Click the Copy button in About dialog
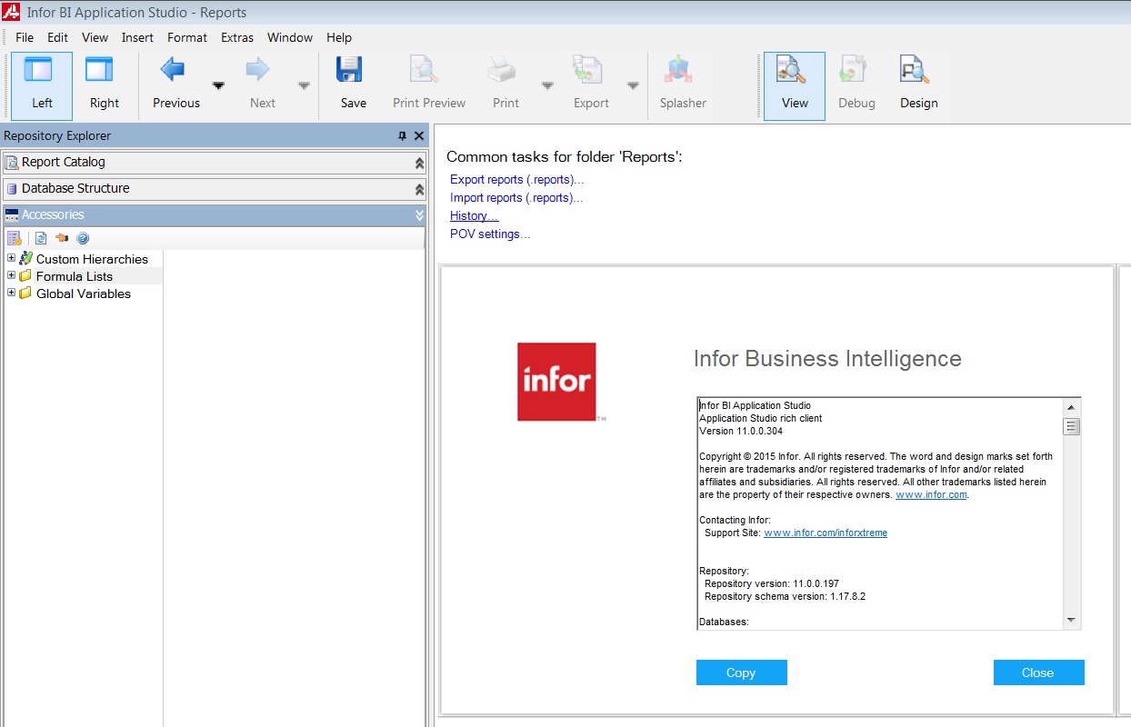Image resolution: width=1131 pixels, height=727 pixels. pos(741,672)
